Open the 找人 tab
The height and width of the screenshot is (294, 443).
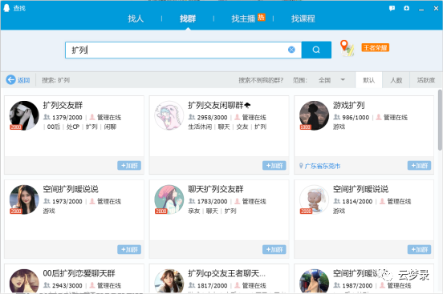tap(136, 18)
